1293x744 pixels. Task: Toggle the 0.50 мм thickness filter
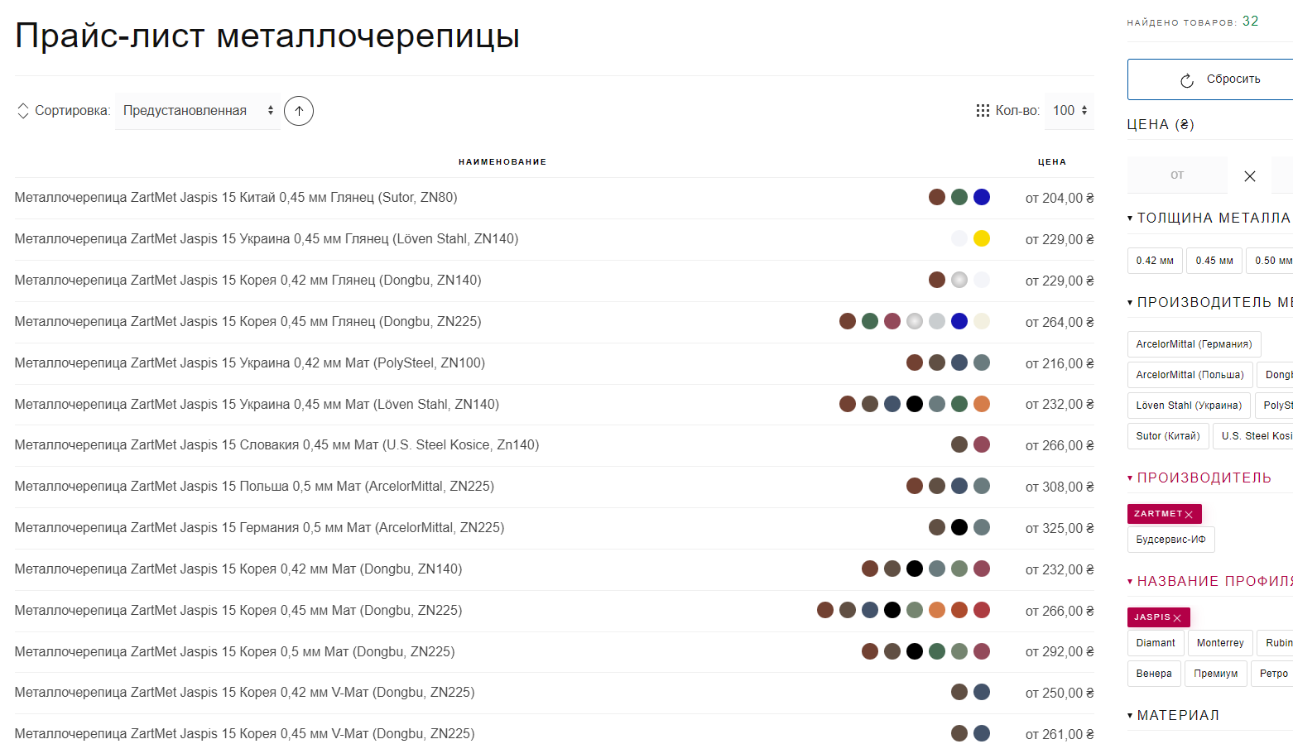pyautogui.click(x=1270, y=261)
